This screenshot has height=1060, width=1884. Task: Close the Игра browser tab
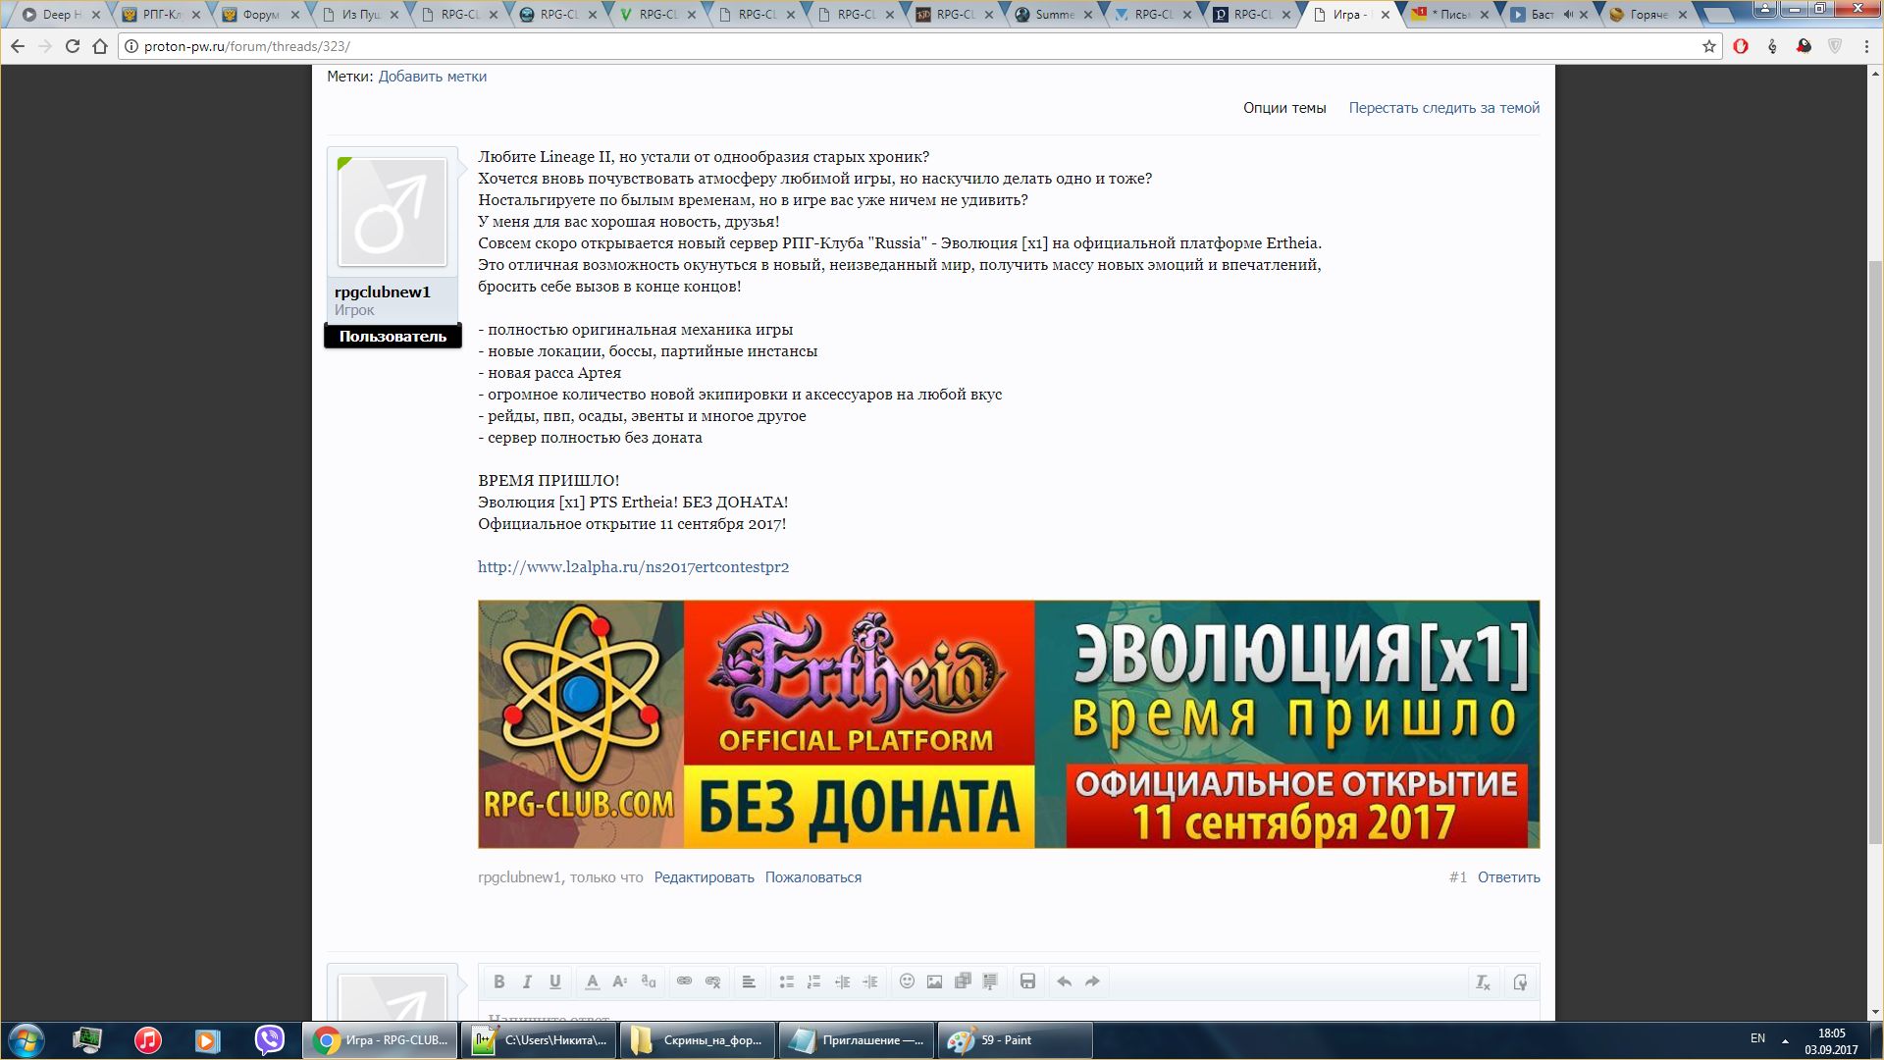(x=1386, y=15)
